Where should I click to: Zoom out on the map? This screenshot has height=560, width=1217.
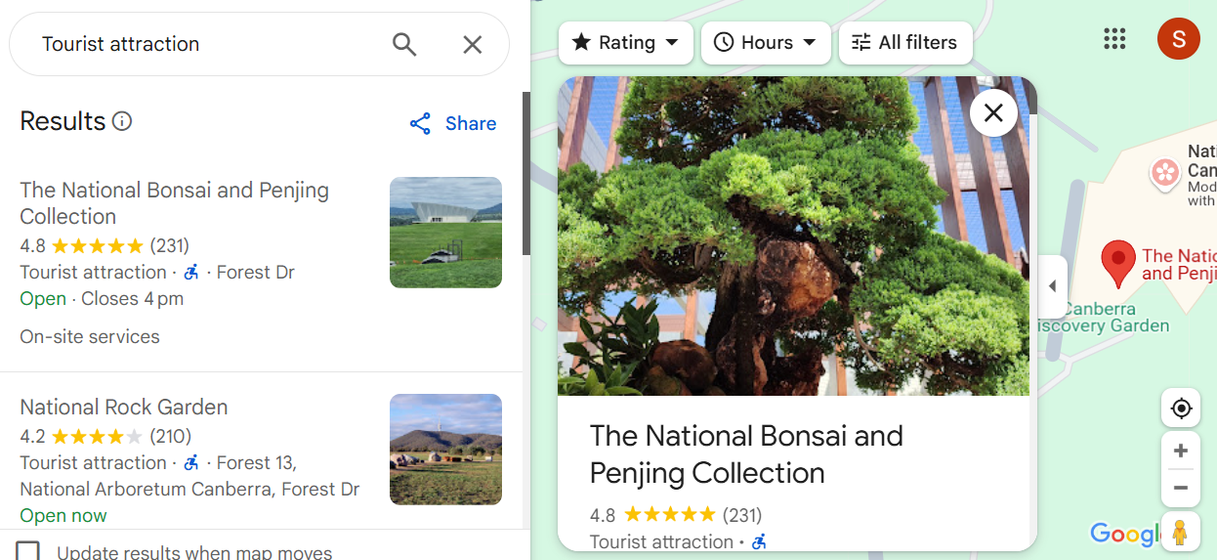(1181, 488)
